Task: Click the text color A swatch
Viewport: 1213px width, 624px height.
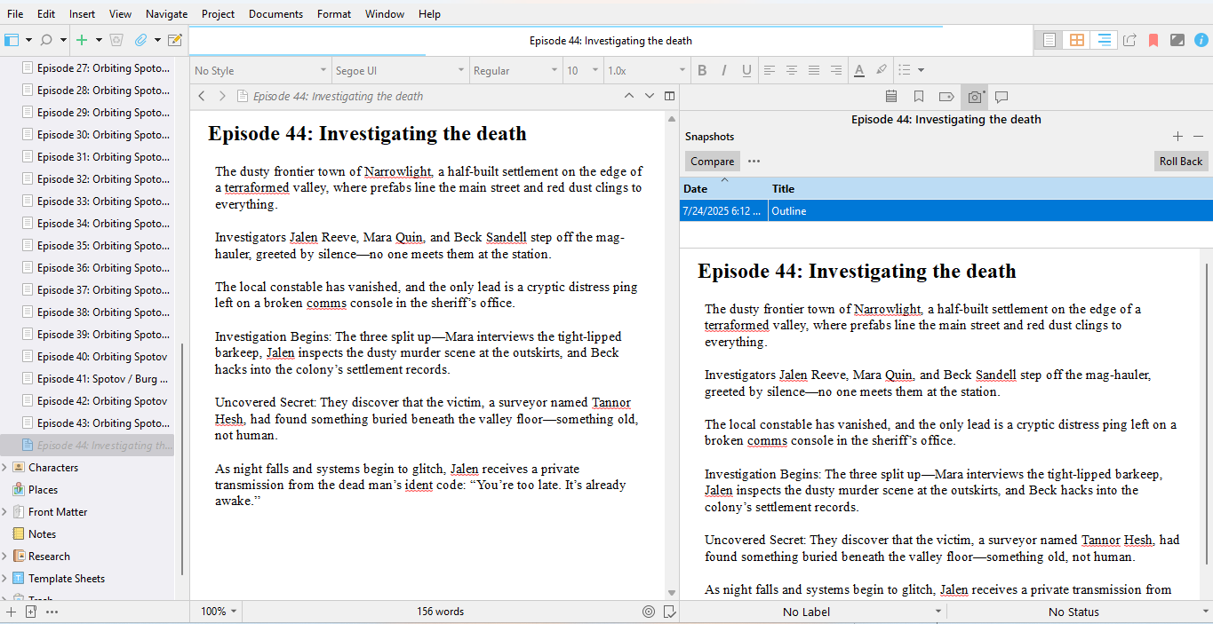Action: 858,70
